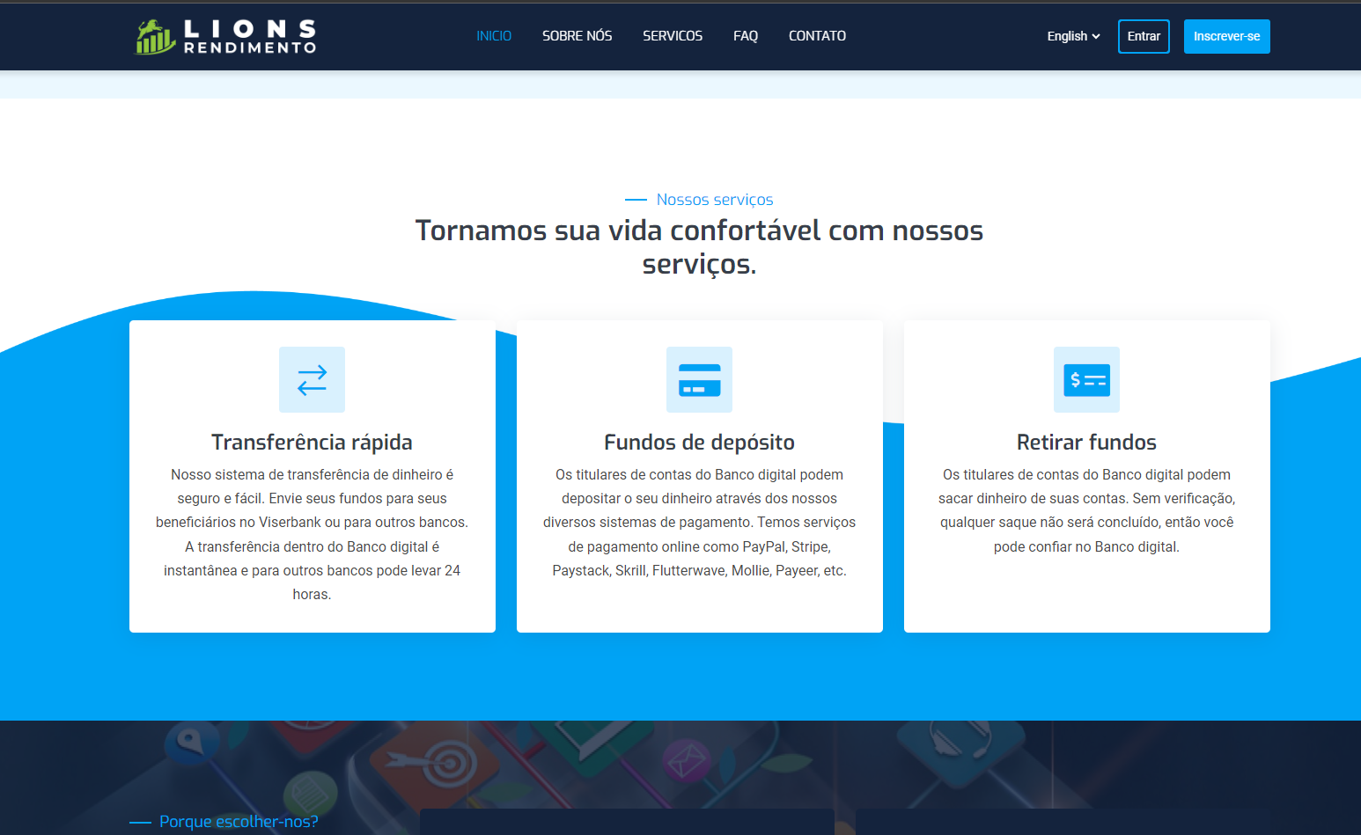Screen dimensions: 1361x835
Task: Click the Entrar button
Action: coord(1143,36)
